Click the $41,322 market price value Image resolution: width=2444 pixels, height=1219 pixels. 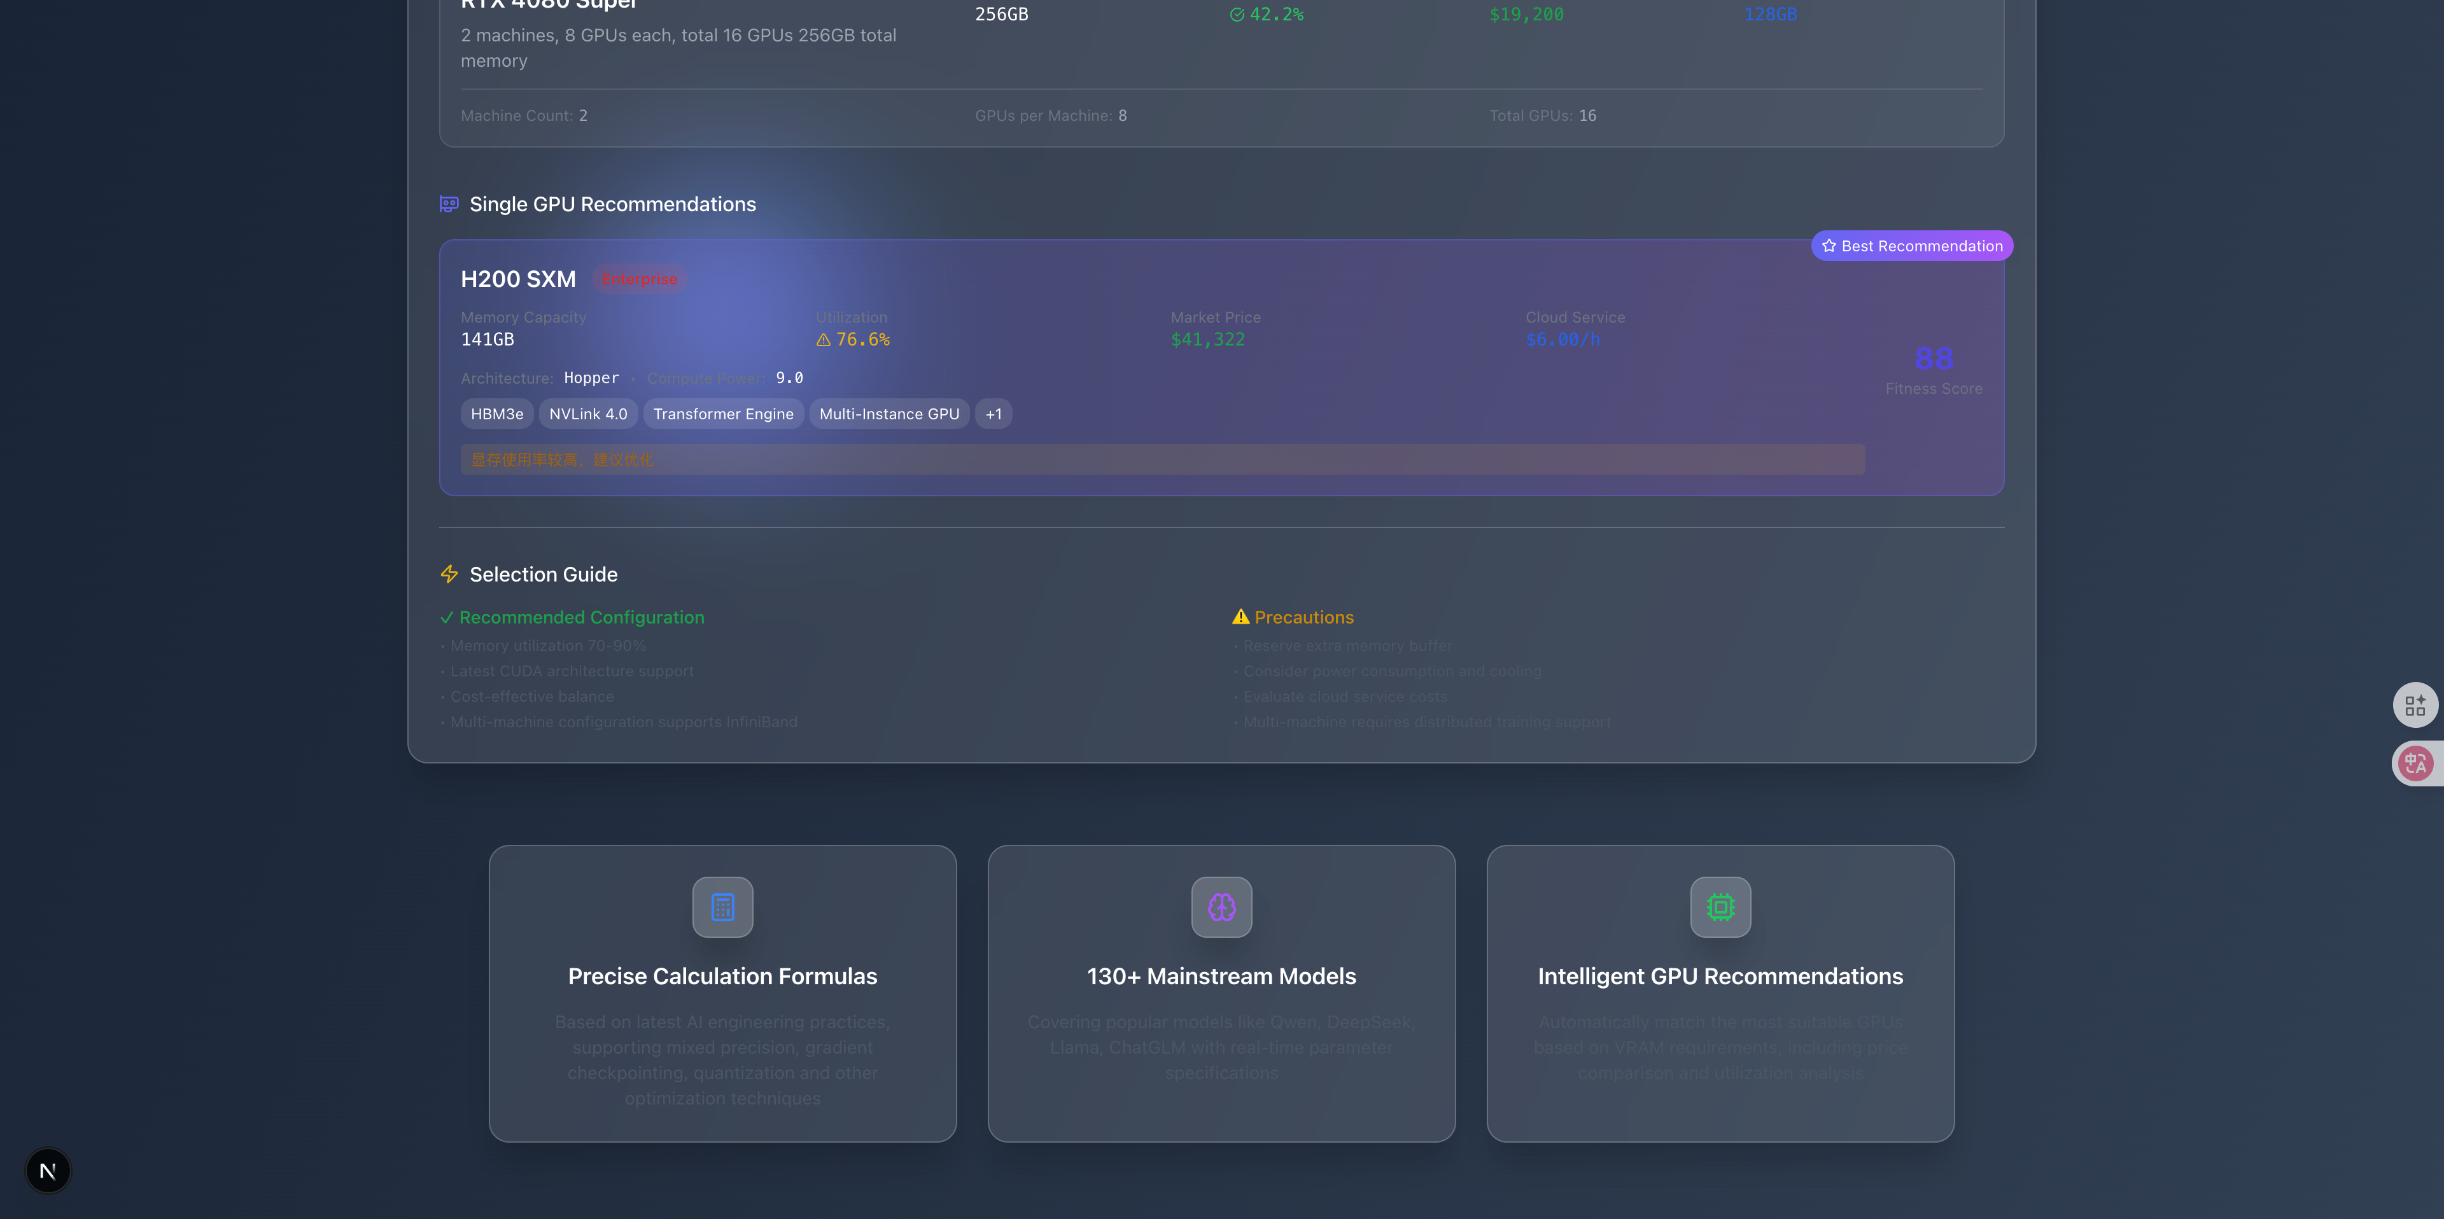click(1208, 340)
